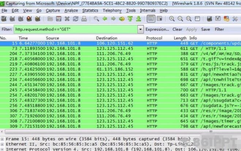Zoom in on packet text

click(x=172, y=19)
